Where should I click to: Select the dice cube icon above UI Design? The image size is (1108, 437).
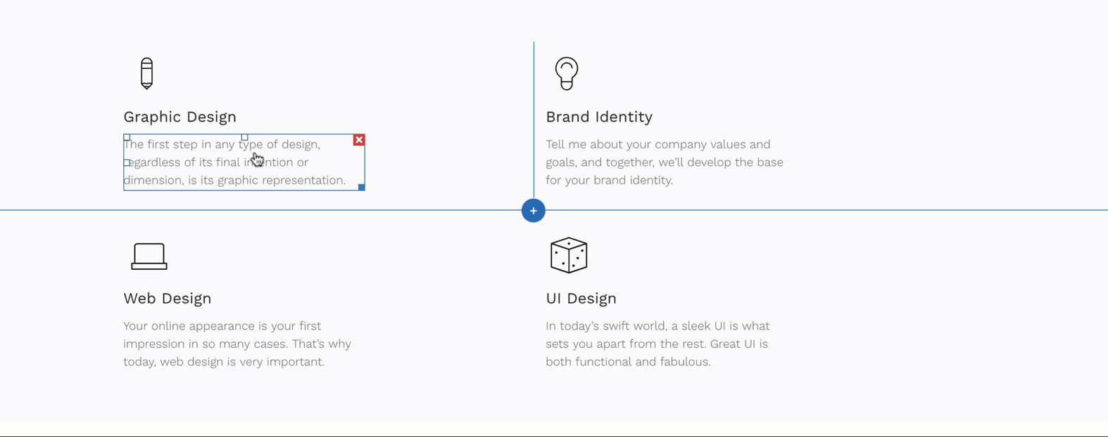(569, 255)
